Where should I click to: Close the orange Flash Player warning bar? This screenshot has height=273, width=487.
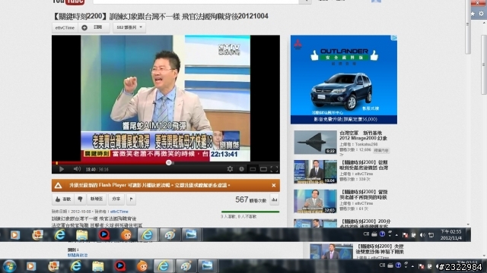coord(274,185)
